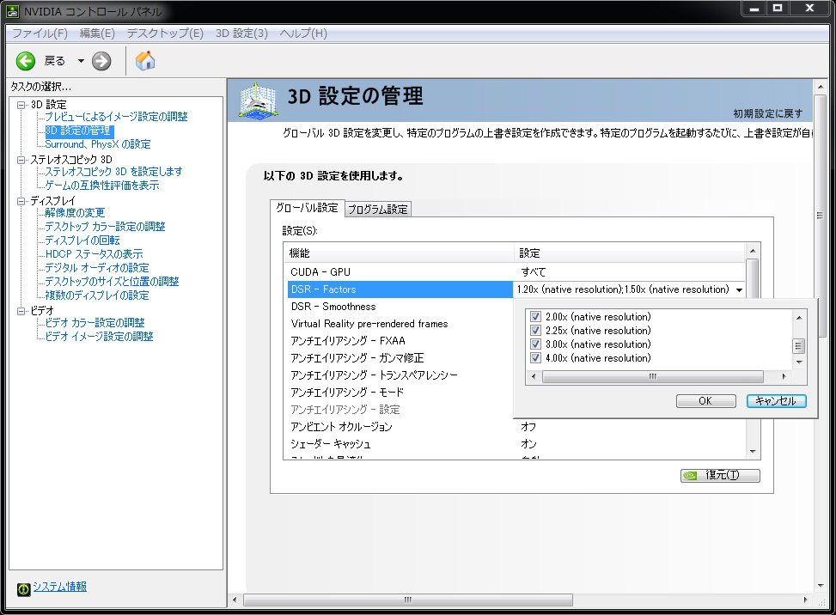This screenshot has height=615, width=836.
Task: Toggle the 4.00x native resolution checkbox
Action: point(536,358)
